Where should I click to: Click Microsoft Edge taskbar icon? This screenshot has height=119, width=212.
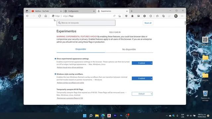pos(103,116)
